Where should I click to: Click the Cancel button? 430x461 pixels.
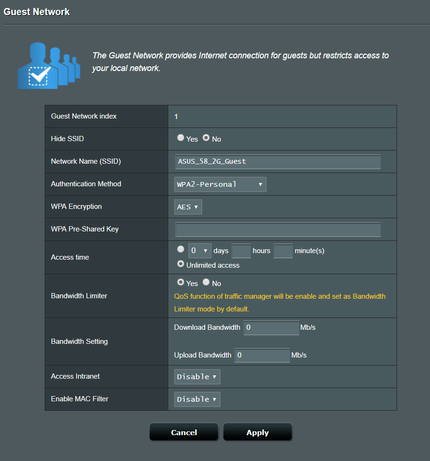184,432
